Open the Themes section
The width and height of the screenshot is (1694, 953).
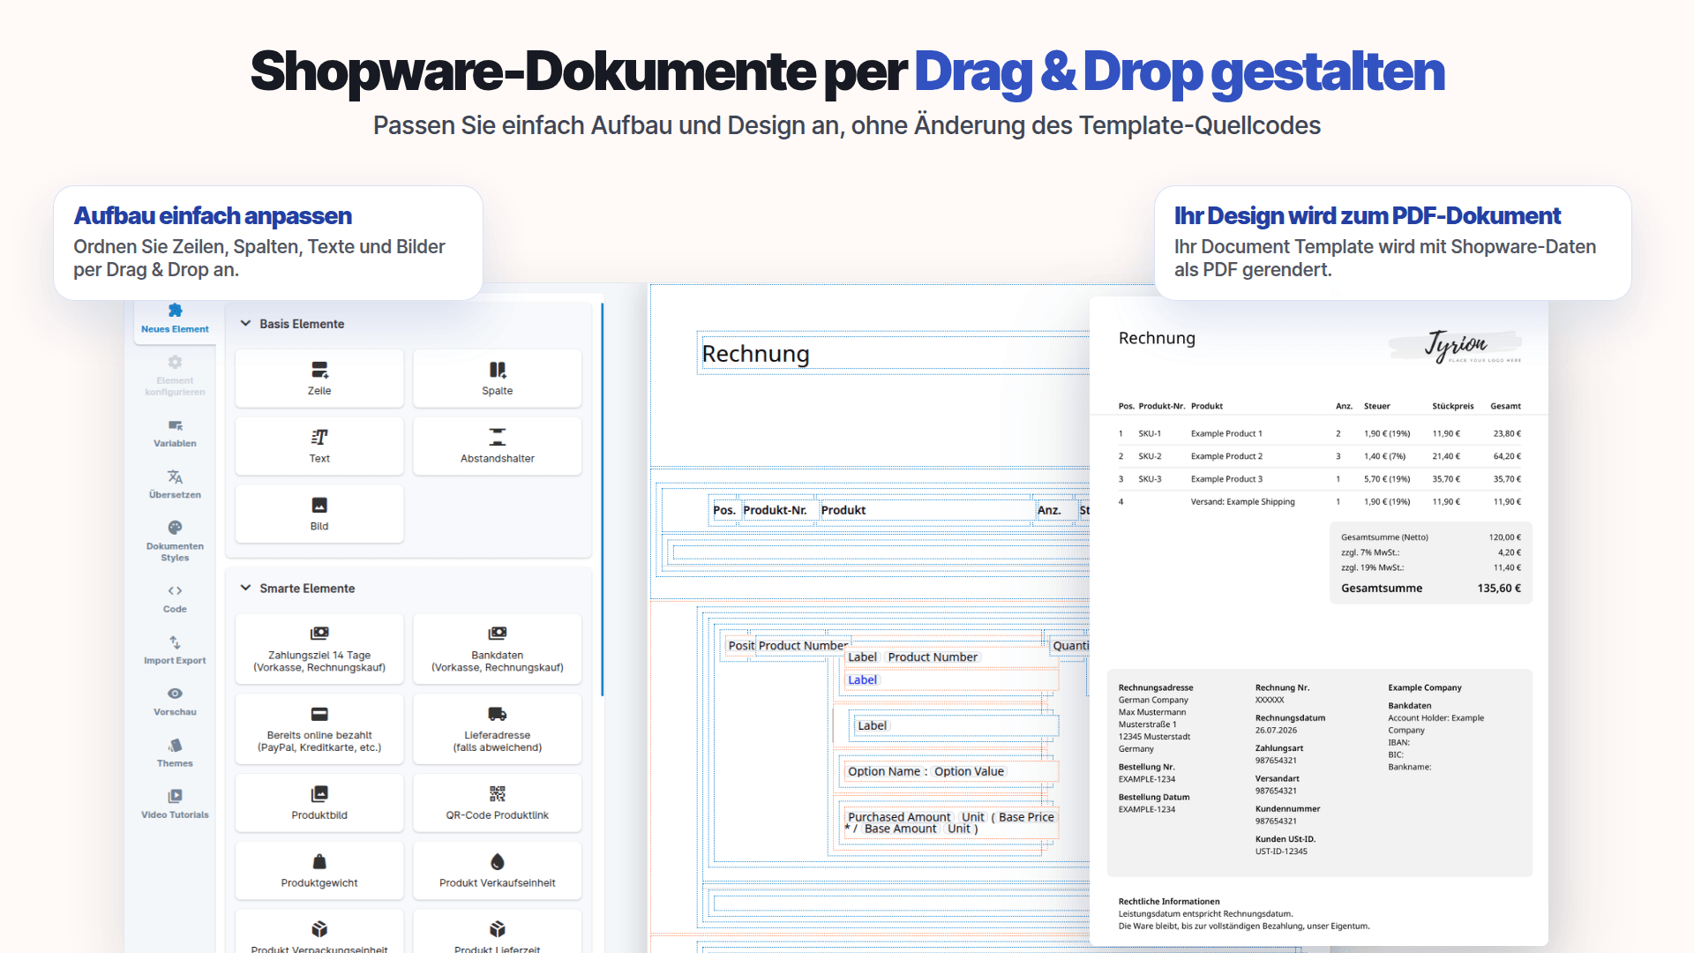tap(175, 754)
